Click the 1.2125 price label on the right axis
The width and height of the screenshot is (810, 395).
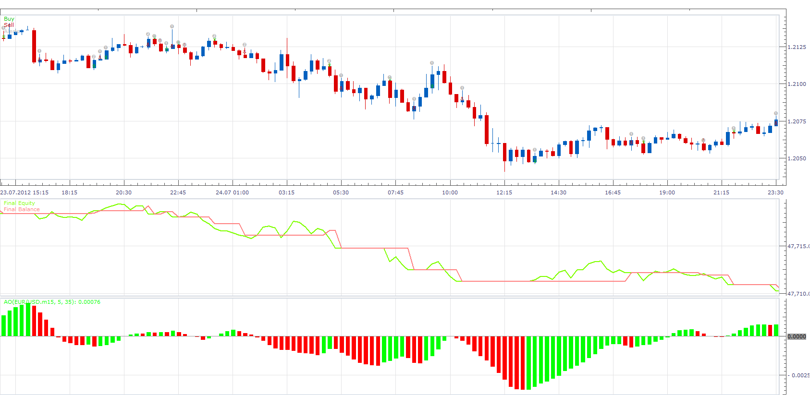[797, 47]
